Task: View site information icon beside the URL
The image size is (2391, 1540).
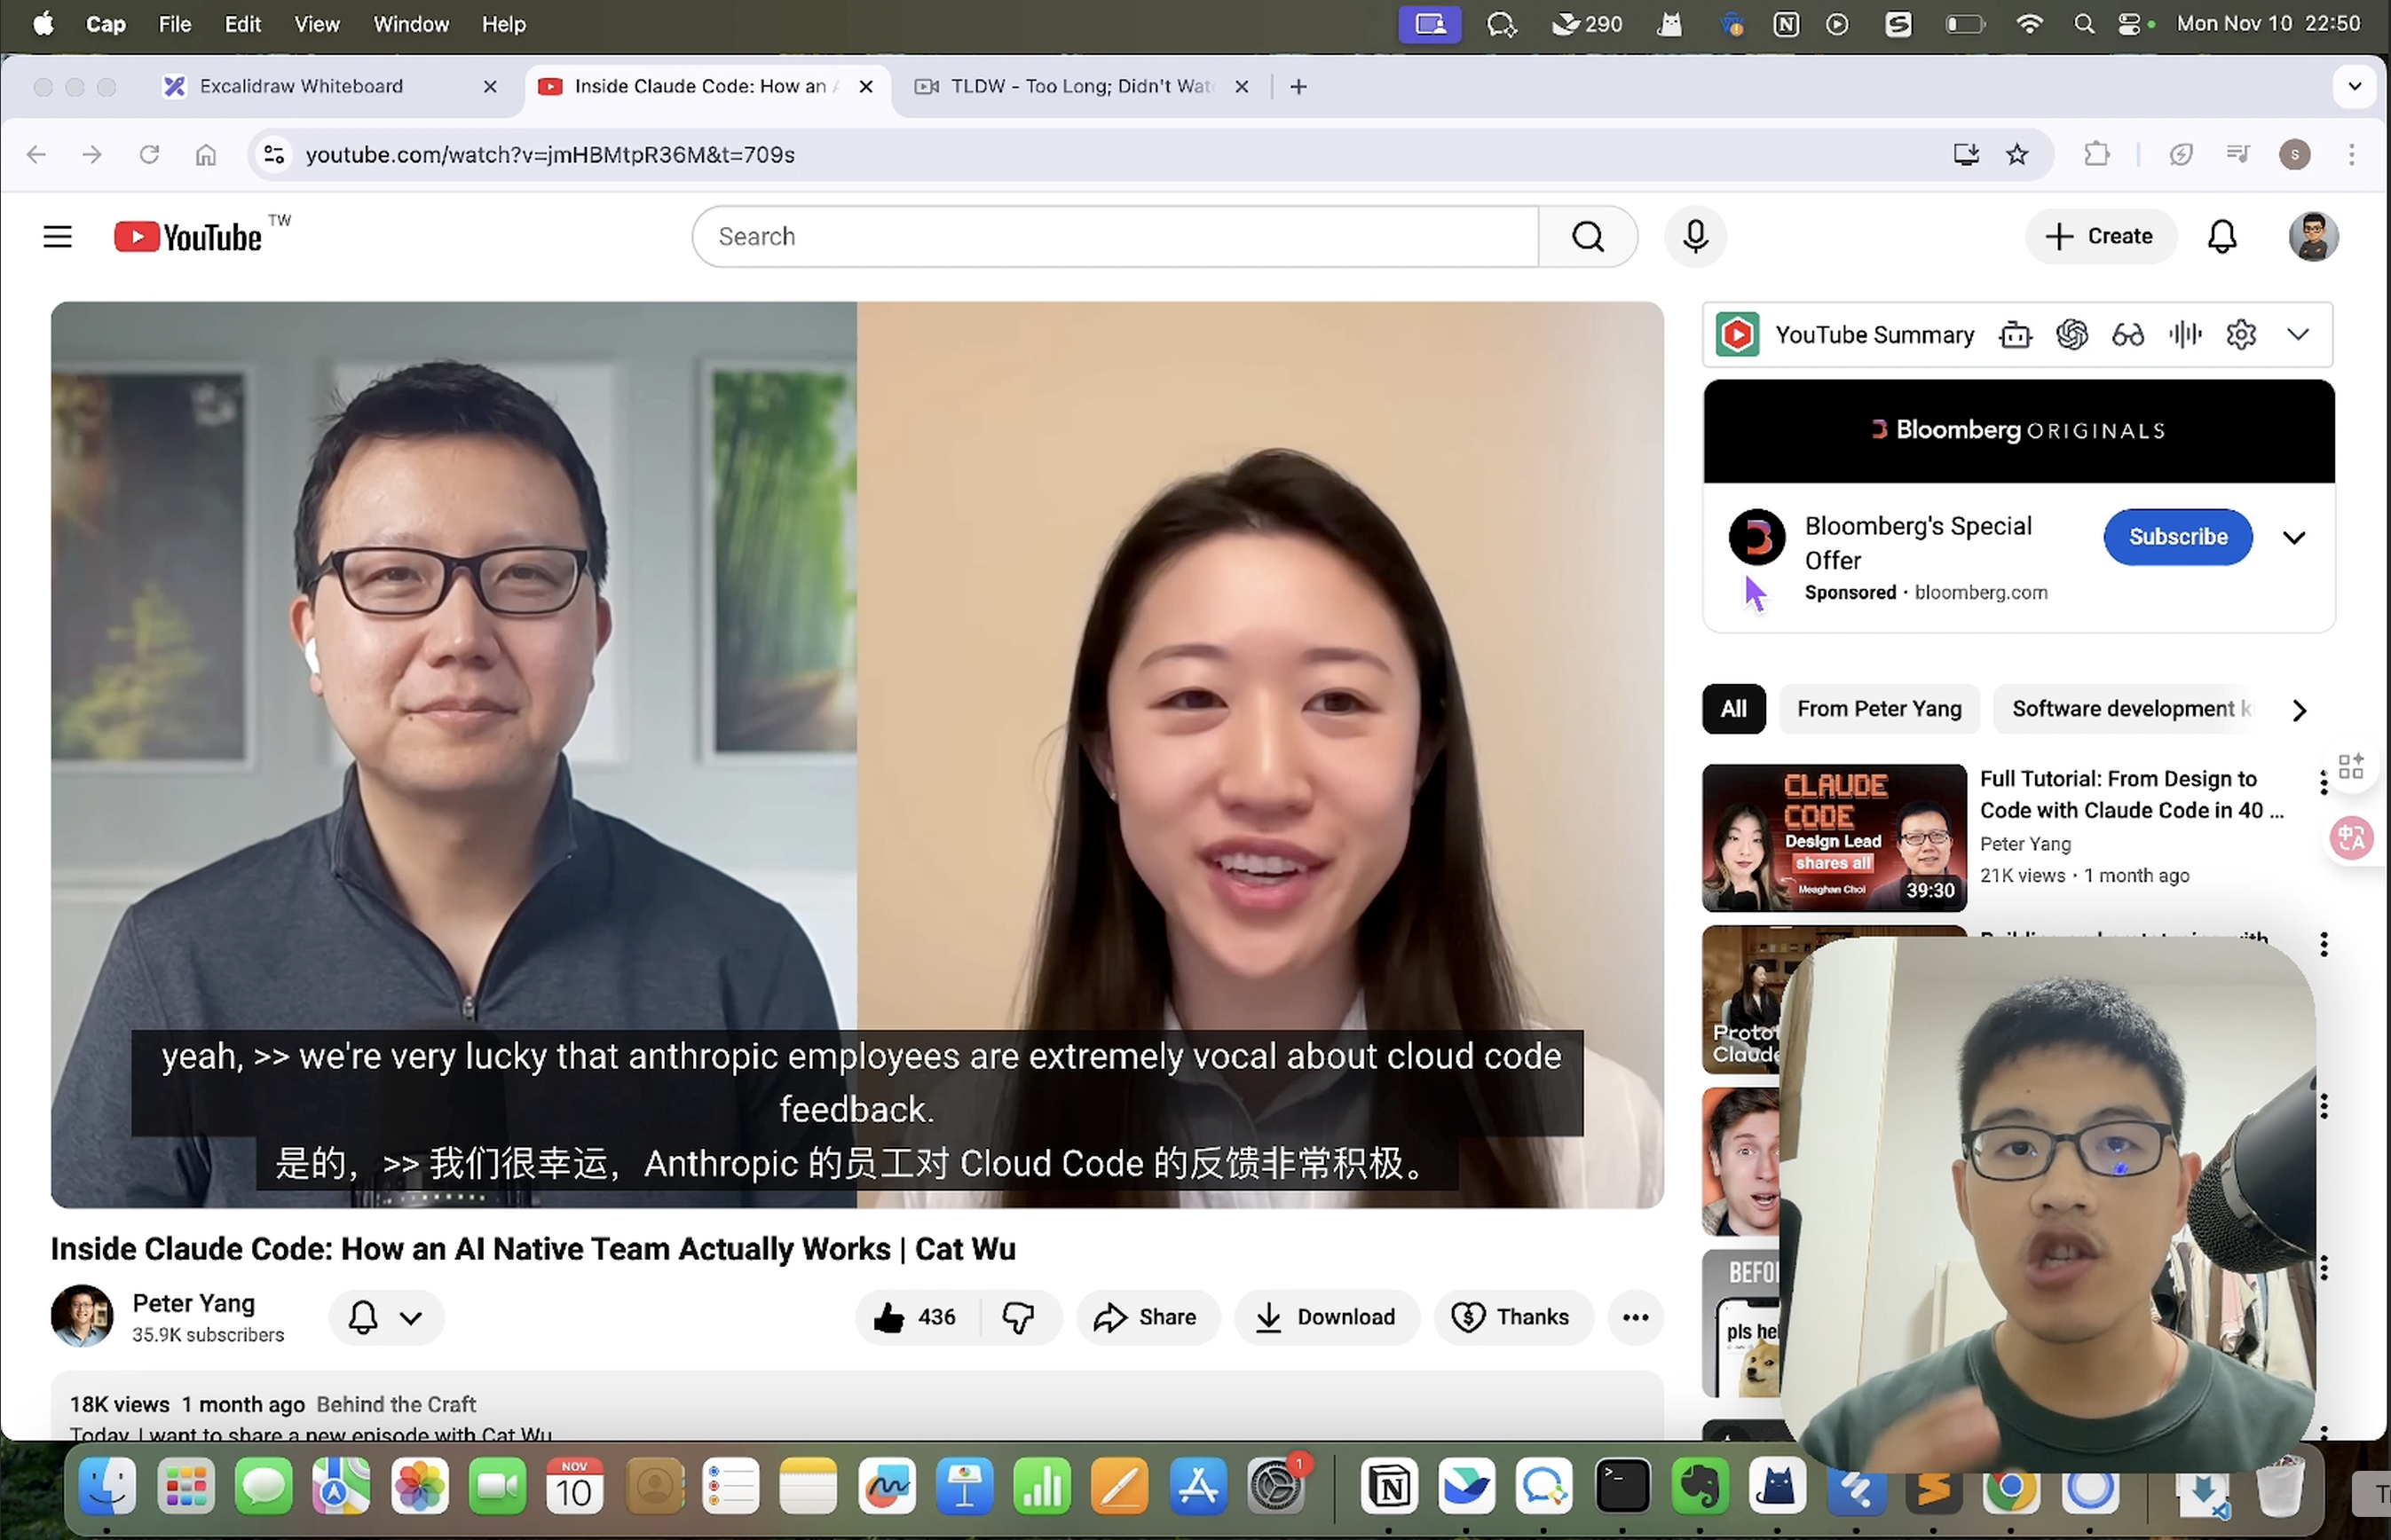Action: coord(274,154)
